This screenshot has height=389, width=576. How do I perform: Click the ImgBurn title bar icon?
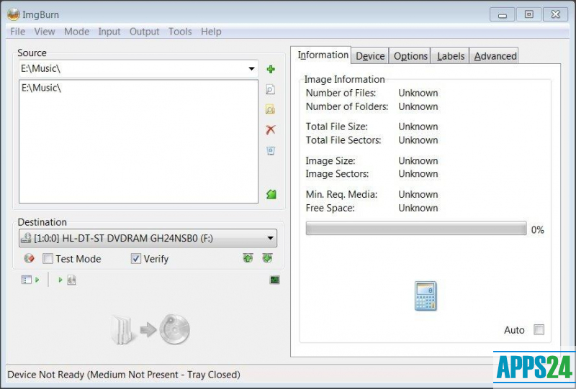[x=14, y=14]
